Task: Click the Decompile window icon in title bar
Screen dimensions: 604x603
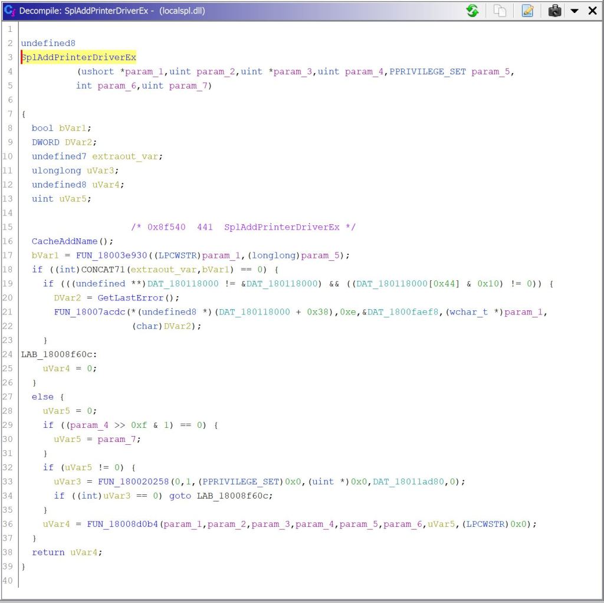Action: coord(9,11)
